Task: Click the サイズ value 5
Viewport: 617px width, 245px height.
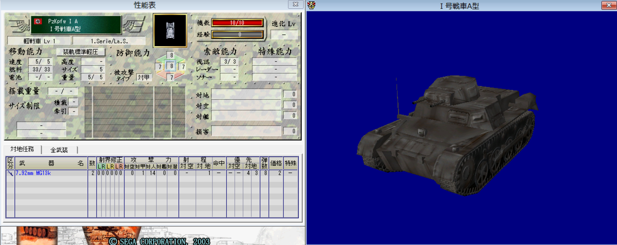Action: [x=93, y=69]
